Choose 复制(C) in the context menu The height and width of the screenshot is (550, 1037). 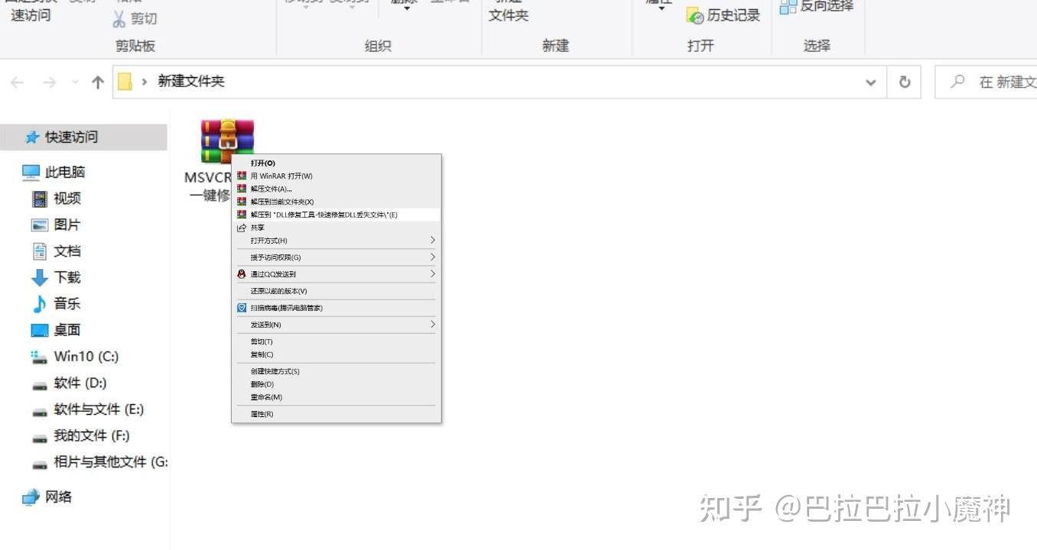(x=336, y=354)
